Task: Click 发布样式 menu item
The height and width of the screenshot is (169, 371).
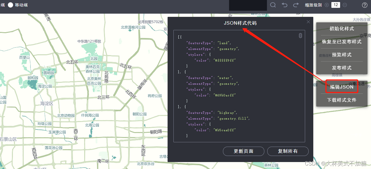Action: [342, 68]
